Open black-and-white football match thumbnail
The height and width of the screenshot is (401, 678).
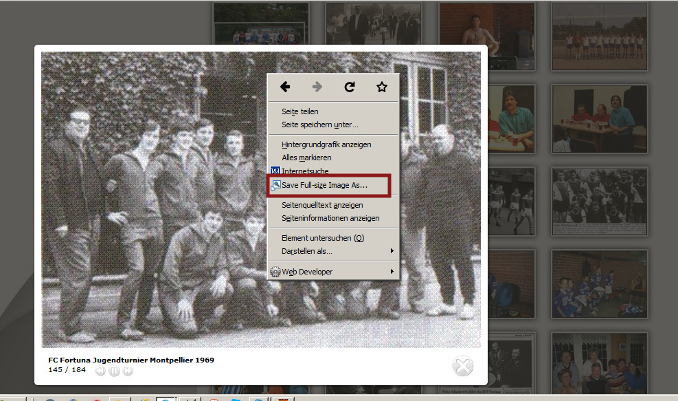[x=511, y=202]
